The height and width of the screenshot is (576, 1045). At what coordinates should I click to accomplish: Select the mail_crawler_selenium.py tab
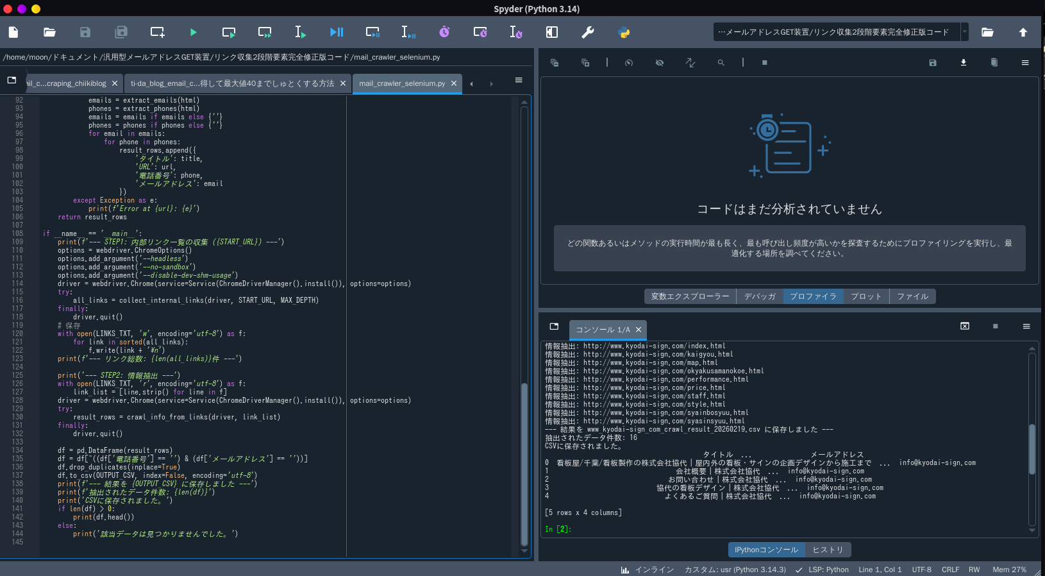pos(402,83)
